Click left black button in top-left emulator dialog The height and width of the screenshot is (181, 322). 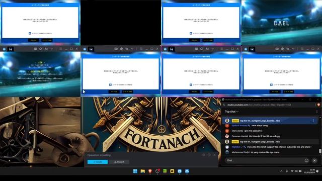pyautogui.click(x=33, y=40)
